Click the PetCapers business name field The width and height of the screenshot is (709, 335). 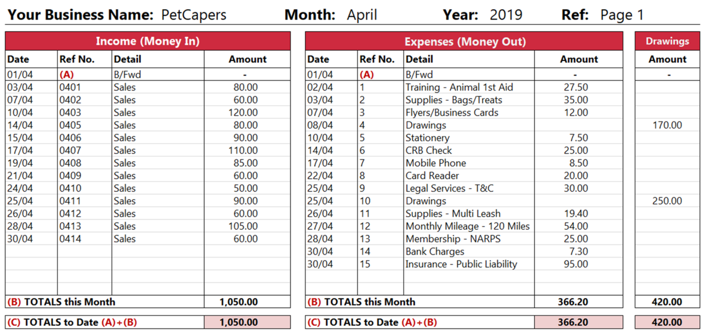[x=193, y=15]
